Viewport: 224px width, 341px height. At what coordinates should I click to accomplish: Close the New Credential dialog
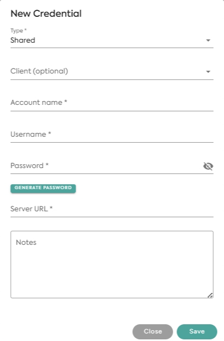pos(153,331)
